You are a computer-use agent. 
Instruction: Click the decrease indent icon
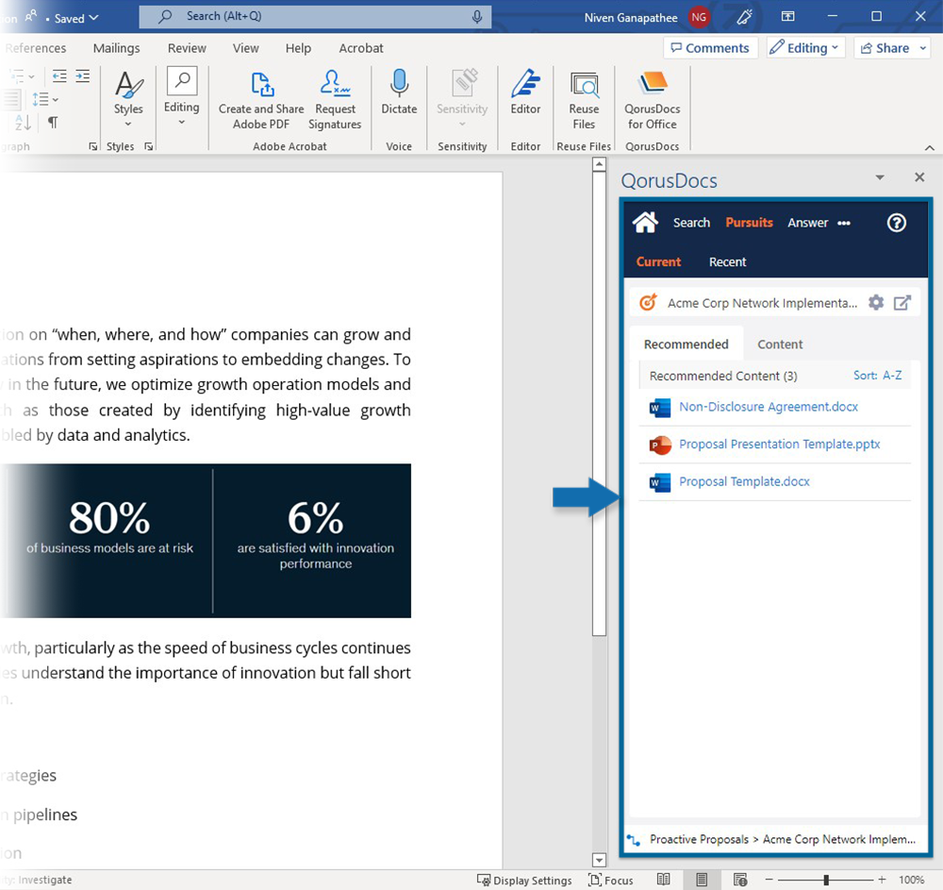(58, 76)
